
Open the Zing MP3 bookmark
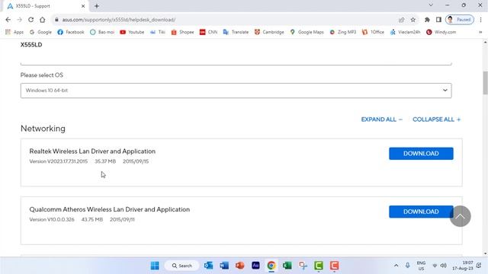pyautogui.click(x=342, y=32)
